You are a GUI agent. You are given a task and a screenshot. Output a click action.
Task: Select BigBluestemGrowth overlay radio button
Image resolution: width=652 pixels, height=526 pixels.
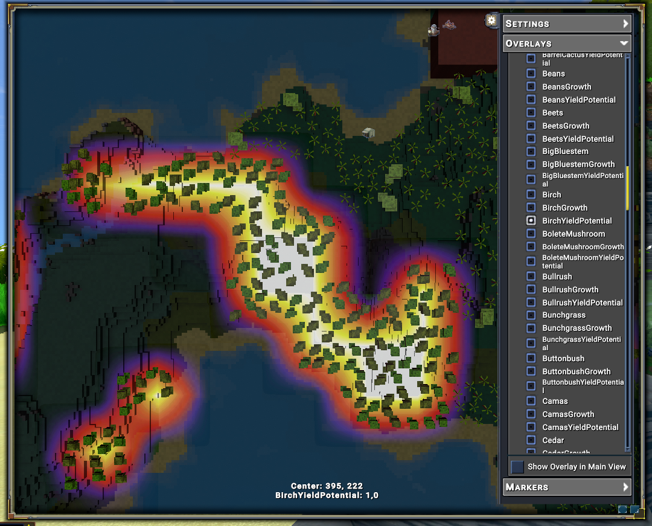coord(531,164)
